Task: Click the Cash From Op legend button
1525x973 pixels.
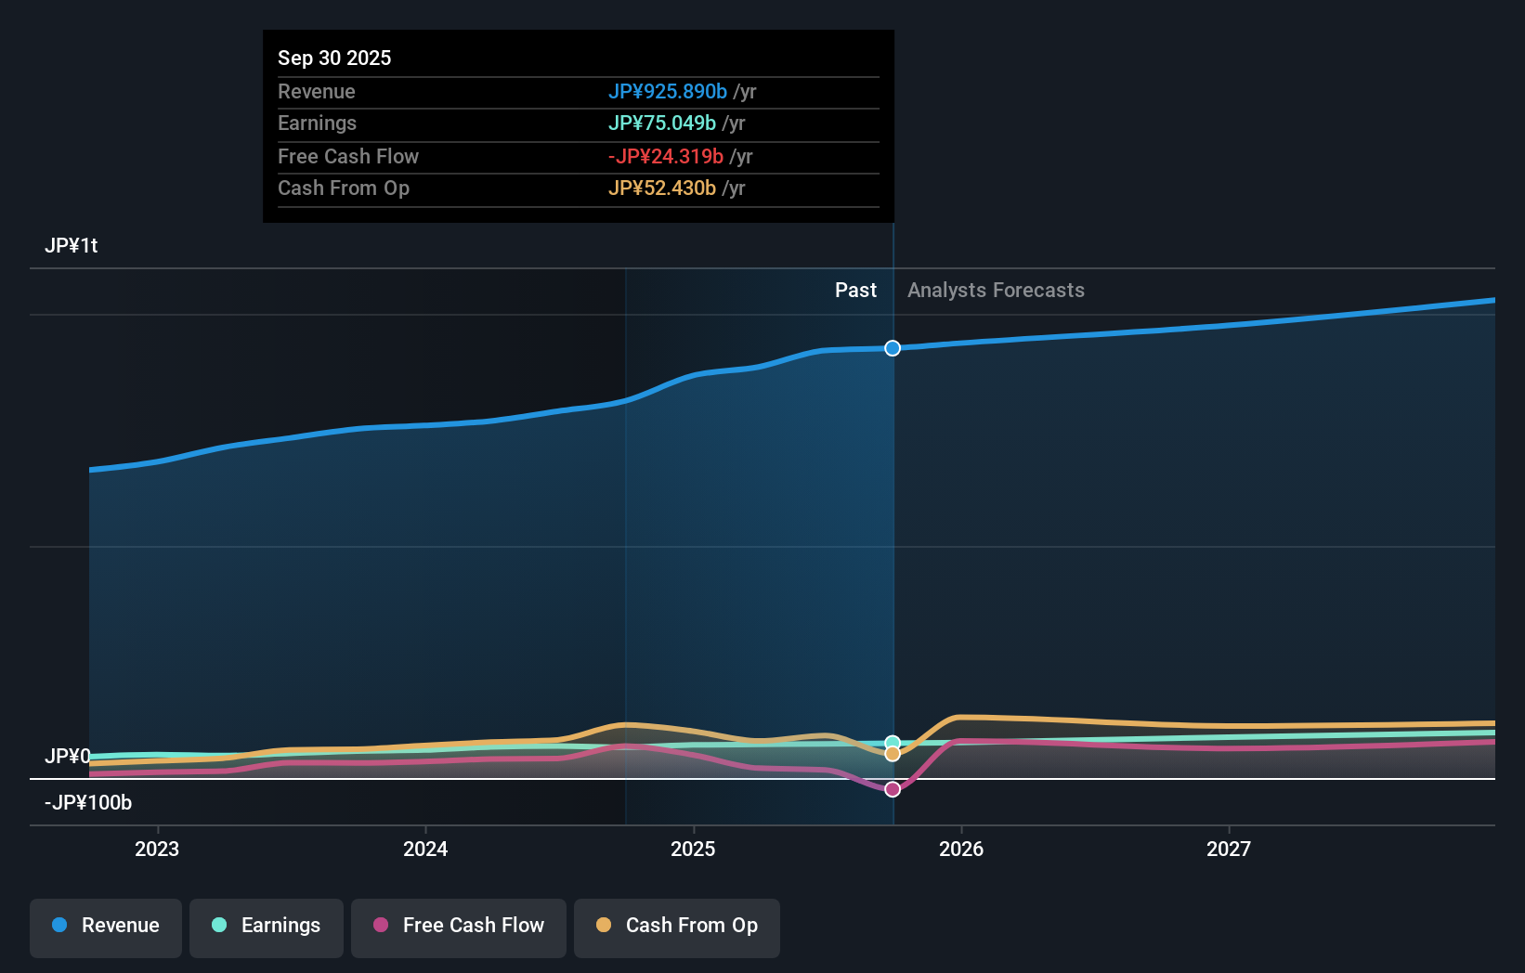Action: click(x=677, y=928)
